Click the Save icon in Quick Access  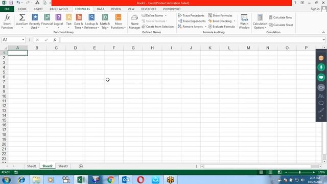pos(11,3)
